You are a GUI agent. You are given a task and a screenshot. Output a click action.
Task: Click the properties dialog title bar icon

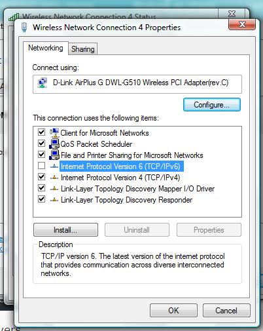[x=24, y=28]
